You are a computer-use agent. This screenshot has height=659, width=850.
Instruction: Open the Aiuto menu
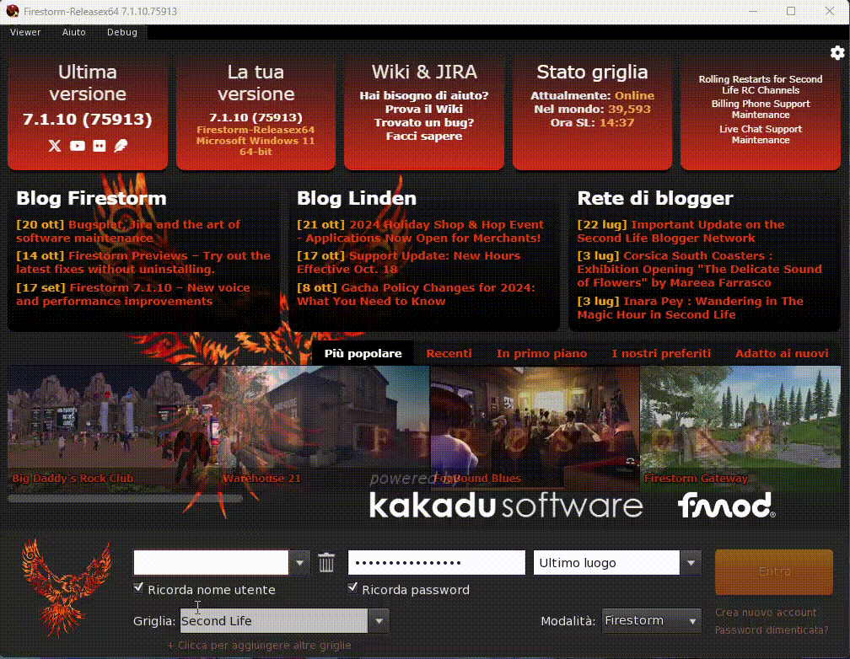(74, 32)
